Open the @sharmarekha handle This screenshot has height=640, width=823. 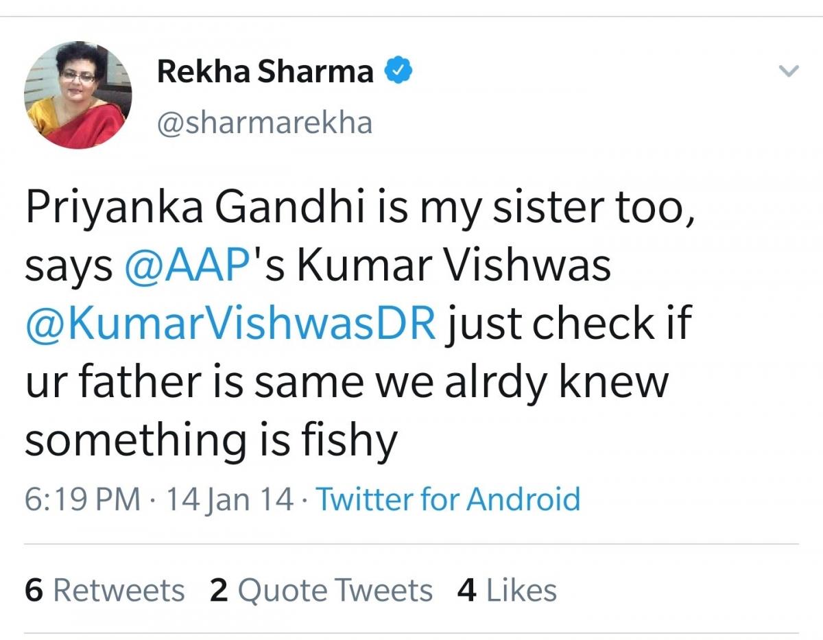pos(265,123)
